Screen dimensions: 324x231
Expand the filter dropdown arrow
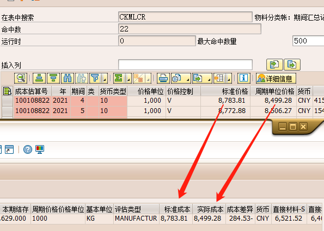(105, 78)
